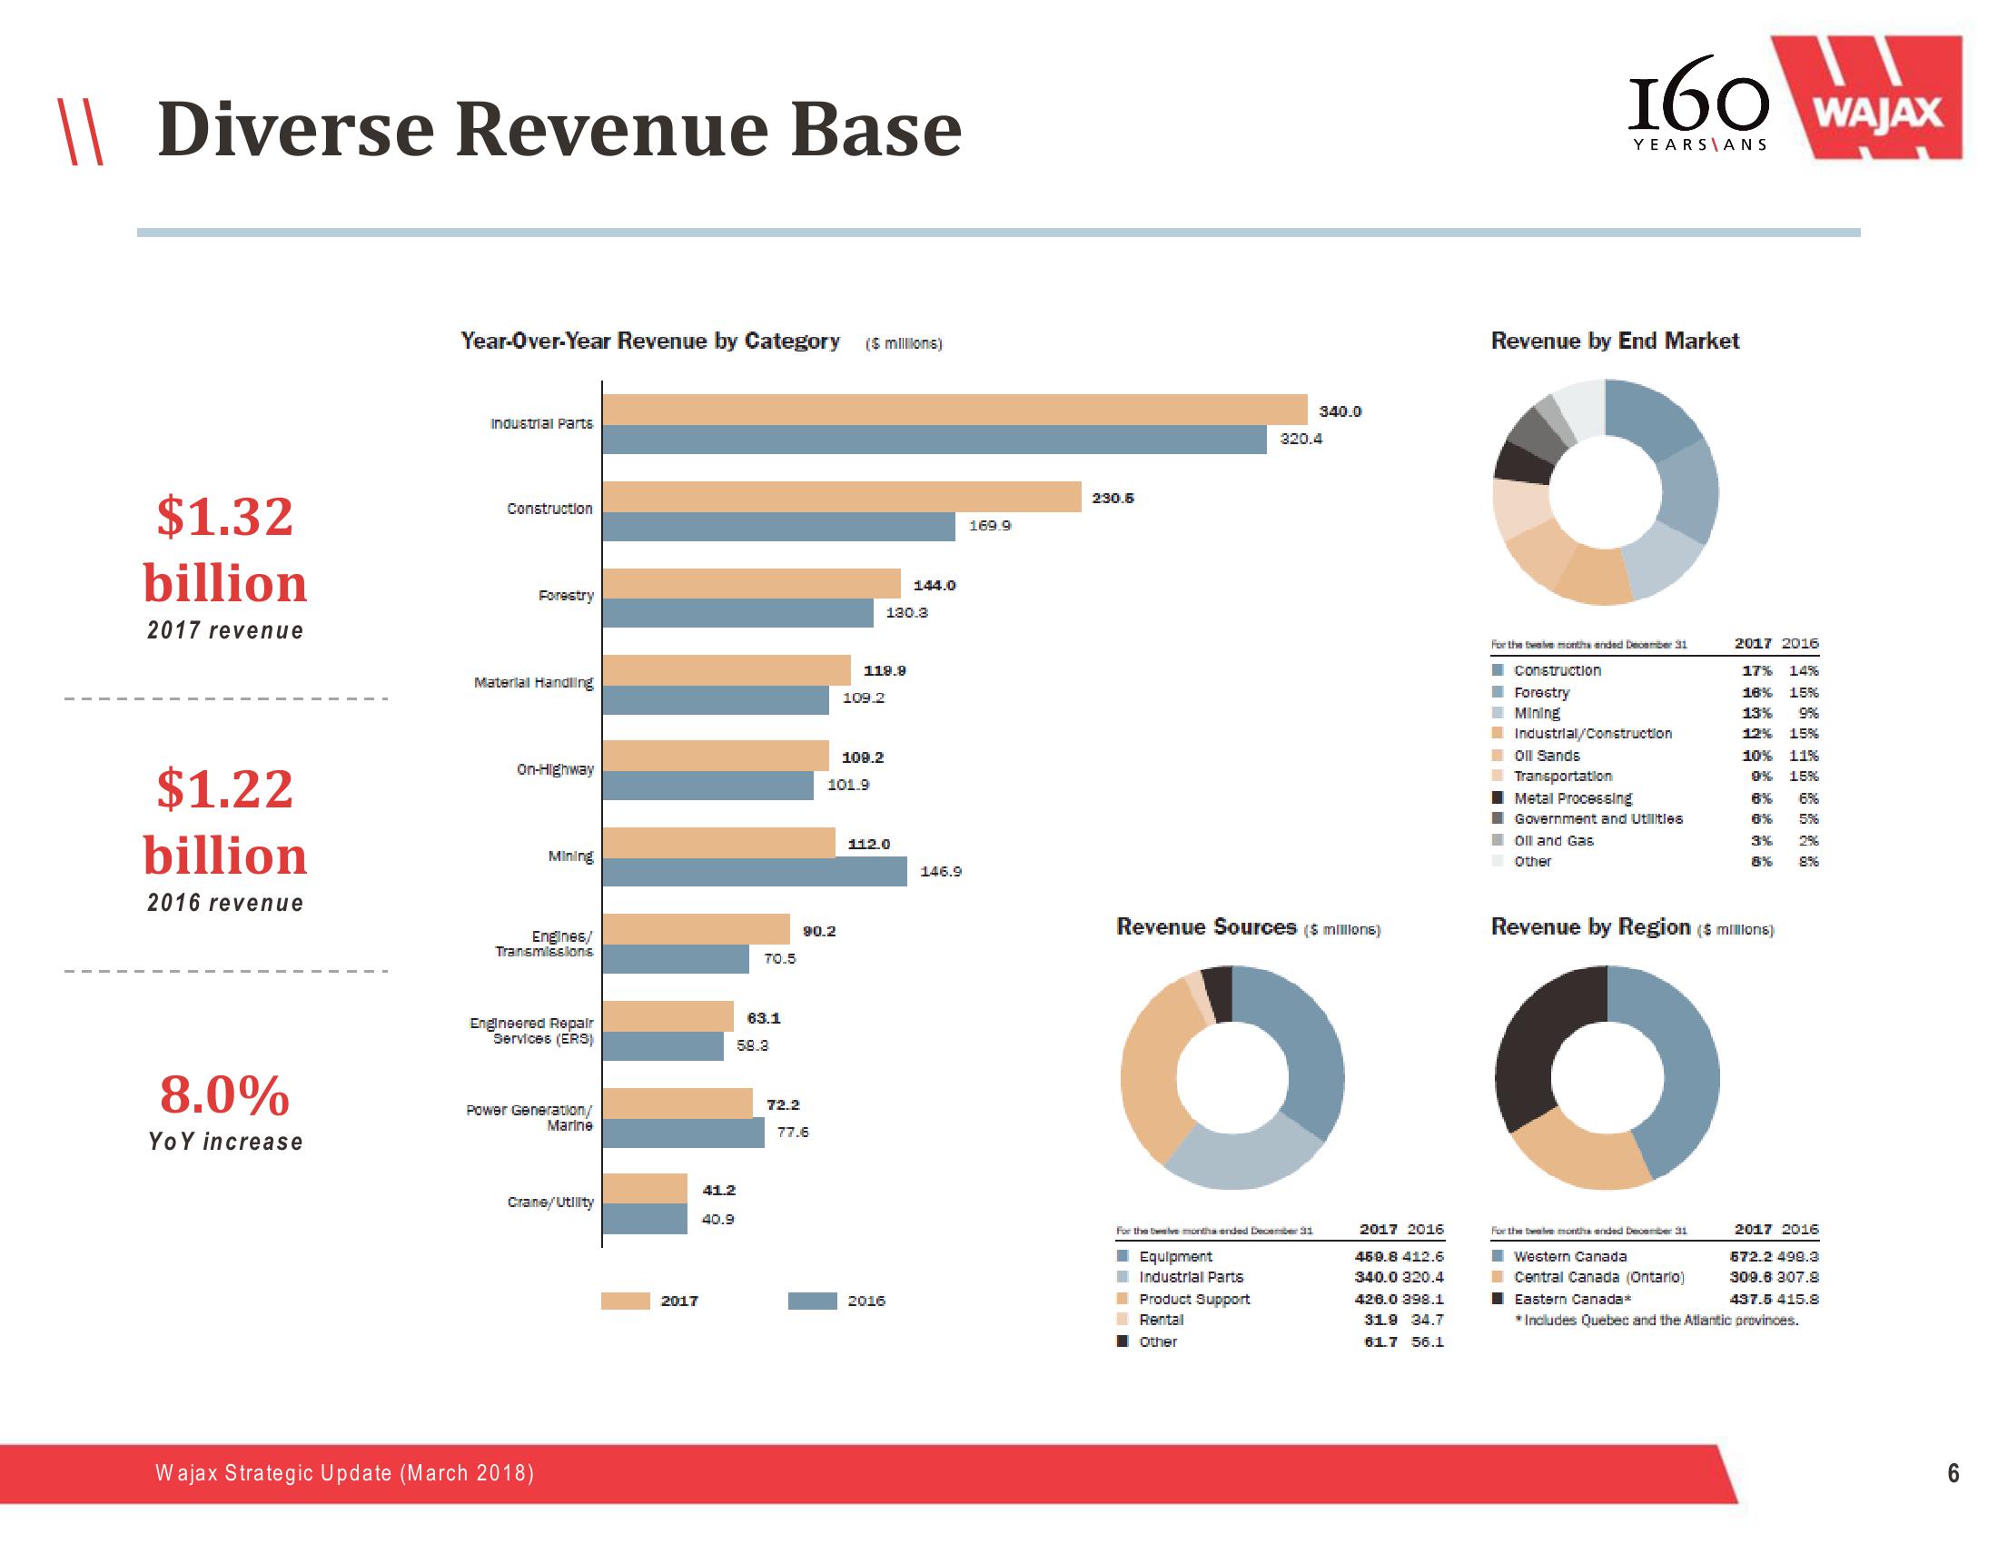Click the orange 2017 Industrial Parts bar

(x=955, y=410)
